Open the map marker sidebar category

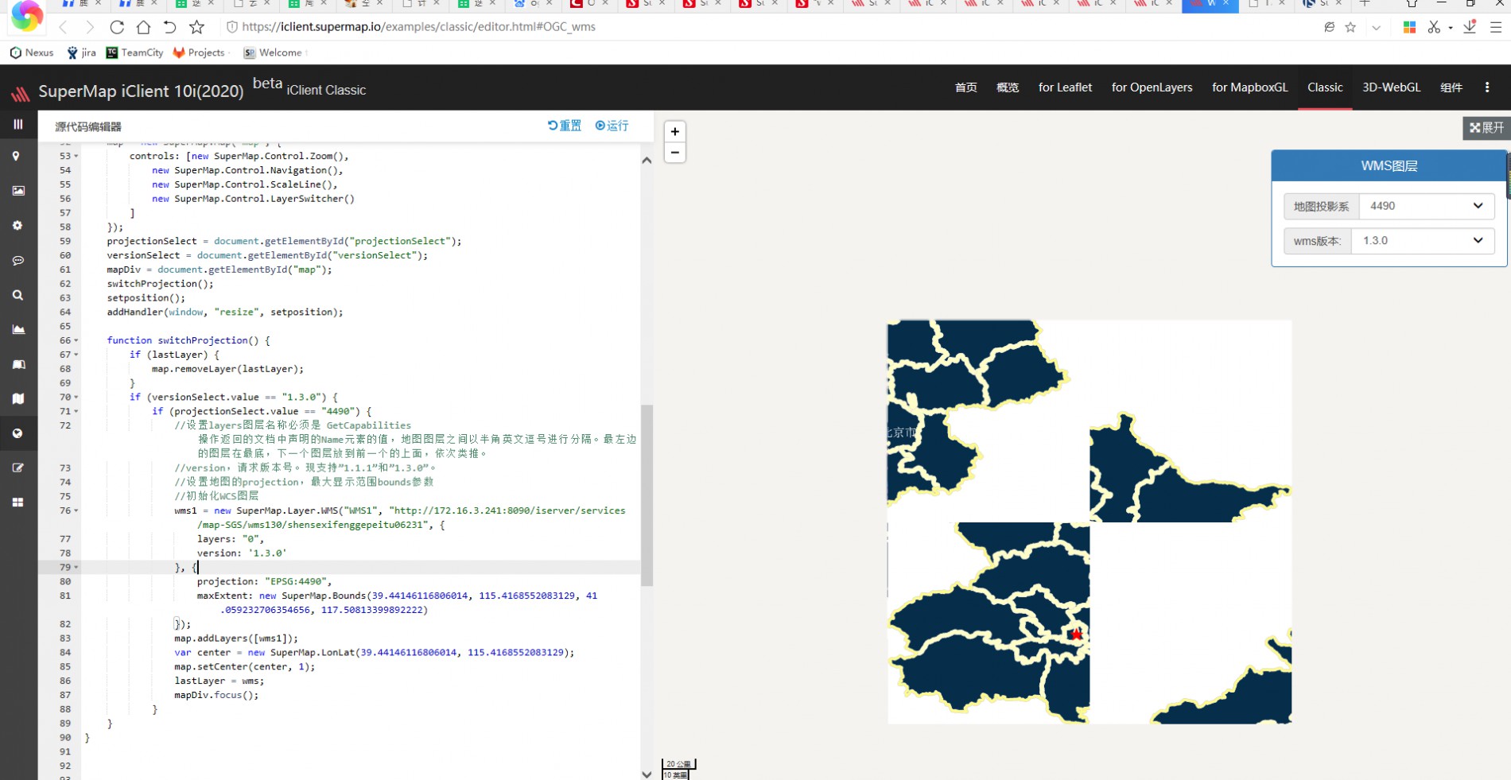17,157
